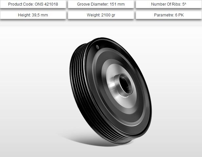Click the small hole on pulley face
This screenshot has width=202, height=157.
point(97,47)
